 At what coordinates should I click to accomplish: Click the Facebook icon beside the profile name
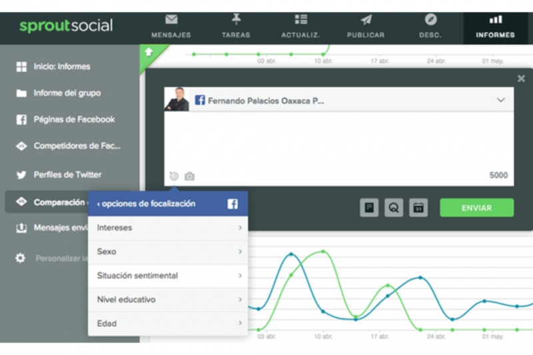tap(200, 100)
